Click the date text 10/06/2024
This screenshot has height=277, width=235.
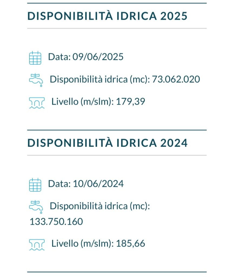(x=98, y=184)
